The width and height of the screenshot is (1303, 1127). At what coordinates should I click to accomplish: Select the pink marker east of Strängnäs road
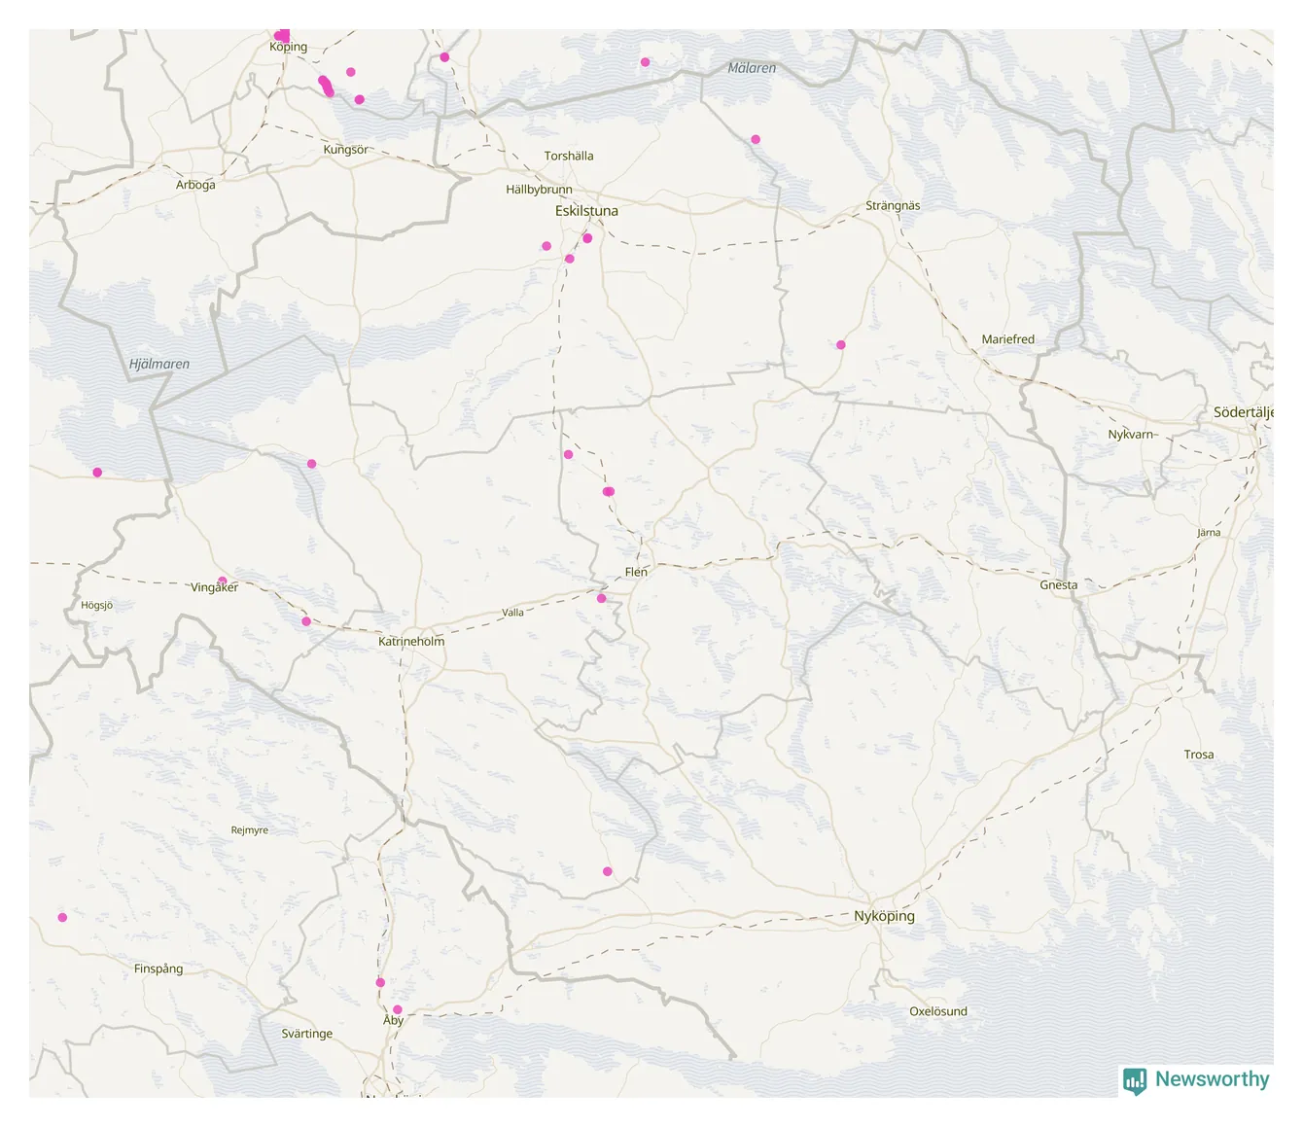click(841, 345)
